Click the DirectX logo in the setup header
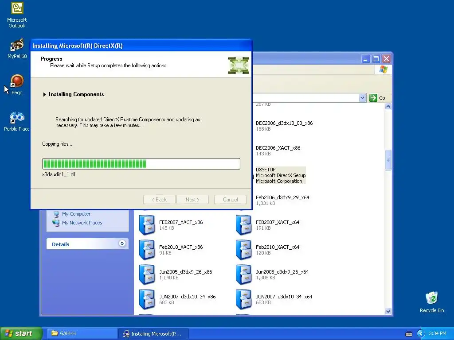 coord(238,66)
